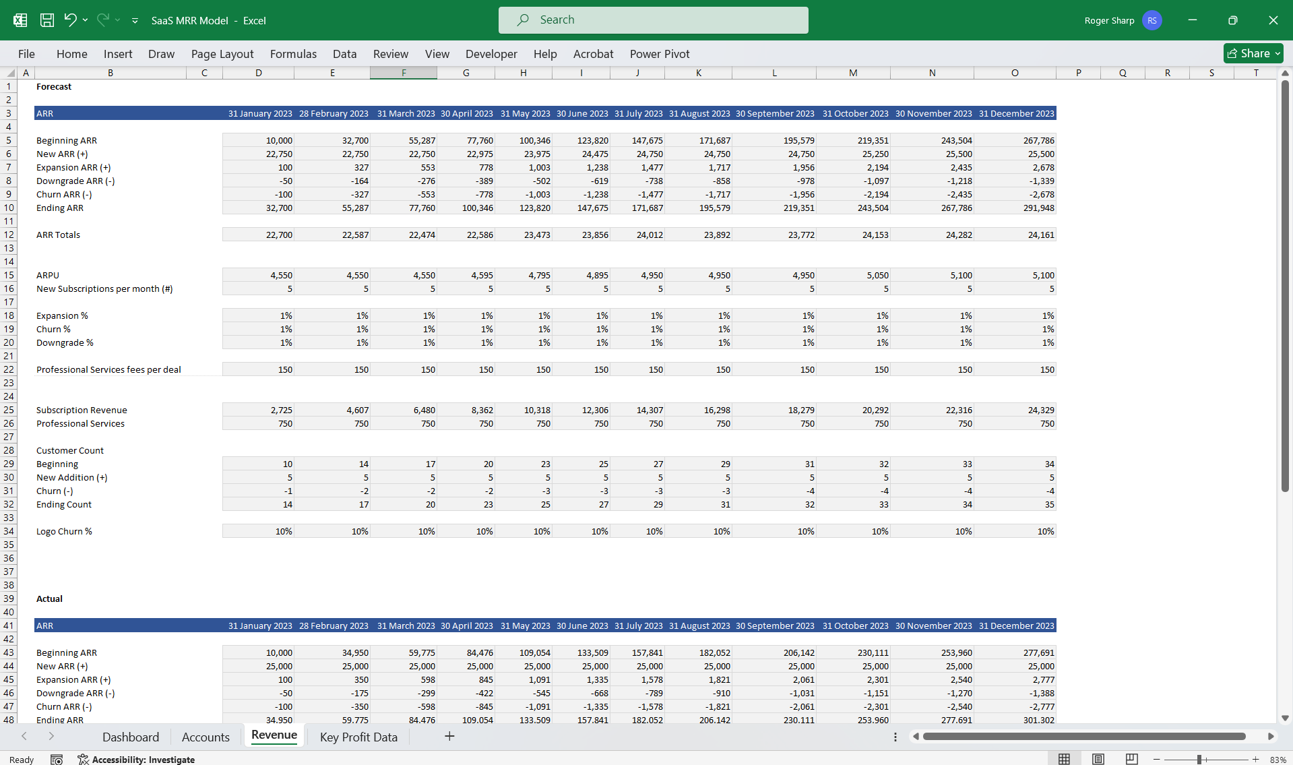This screenshot has height=765, width=1293.
Task: Click the Share button
Action: tap(1253, 53)
